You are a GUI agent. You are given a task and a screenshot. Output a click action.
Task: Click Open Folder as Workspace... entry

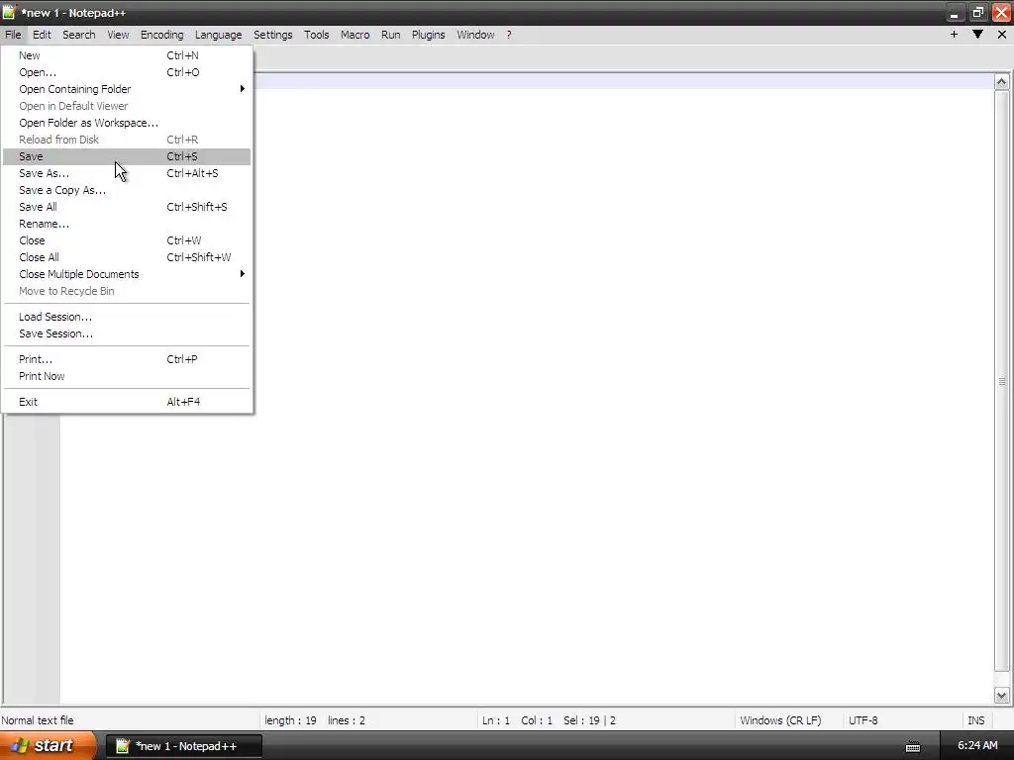tap(127, 123)
